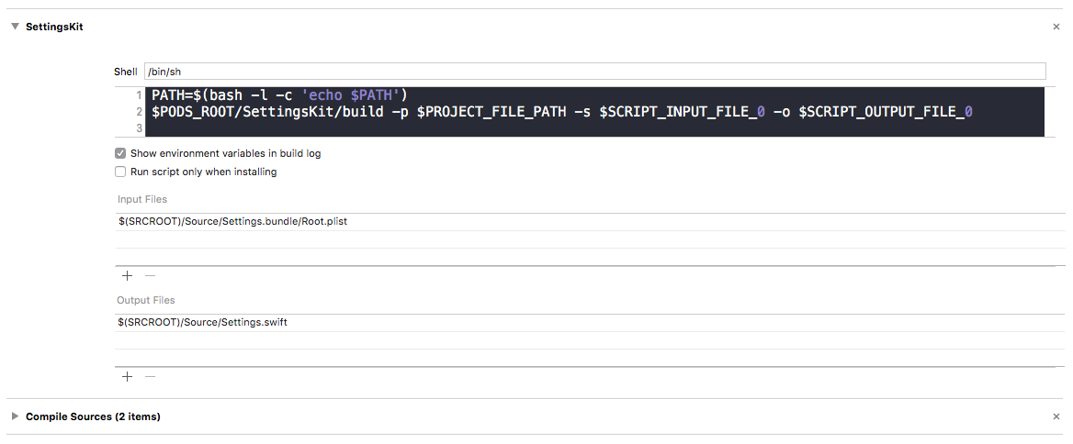Collapse the SettingsKit build phase

tap(15, 27)
